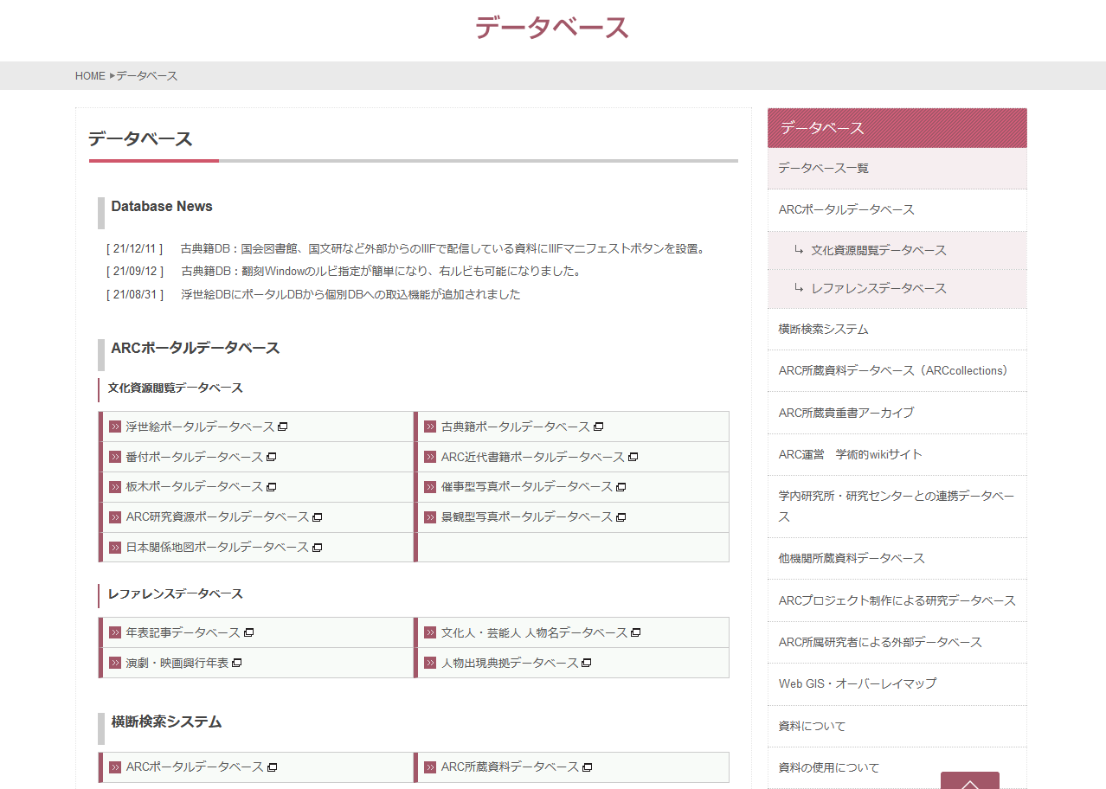Select 文化資源閲覧データベース sidebar sub-item
1106x789 pixels.
click(x=897, y=250)
